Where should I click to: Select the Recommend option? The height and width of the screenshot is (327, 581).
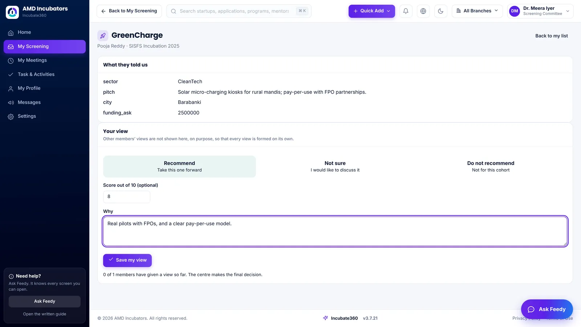(x=179, y=166)
